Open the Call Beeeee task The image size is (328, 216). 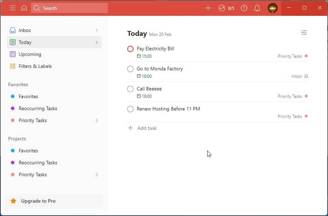pyautogui.click(x=149, y=89)
